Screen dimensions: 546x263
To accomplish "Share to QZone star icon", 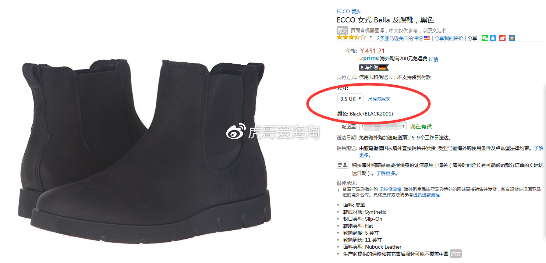I will point(512,38).
